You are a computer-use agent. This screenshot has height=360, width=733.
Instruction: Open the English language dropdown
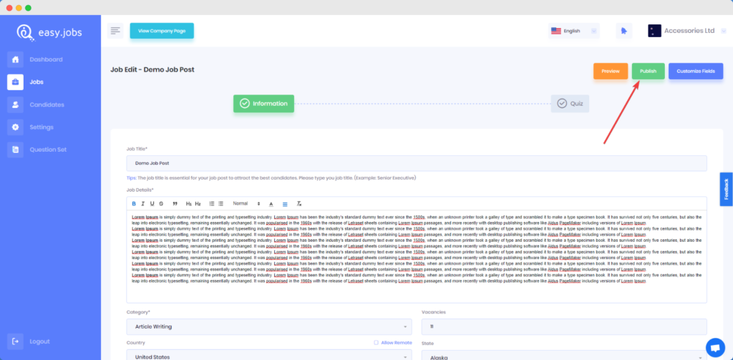click(x=574, y=31)
